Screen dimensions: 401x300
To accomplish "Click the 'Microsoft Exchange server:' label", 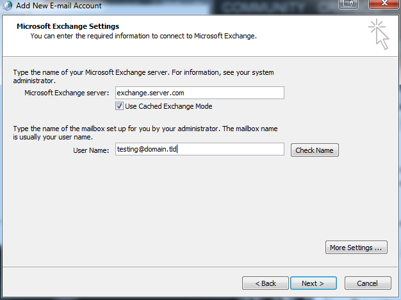I will coord(67,93).
